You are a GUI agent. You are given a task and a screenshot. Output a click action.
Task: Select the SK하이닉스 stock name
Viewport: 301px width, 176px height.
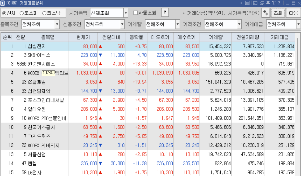[x=39, y=55]
